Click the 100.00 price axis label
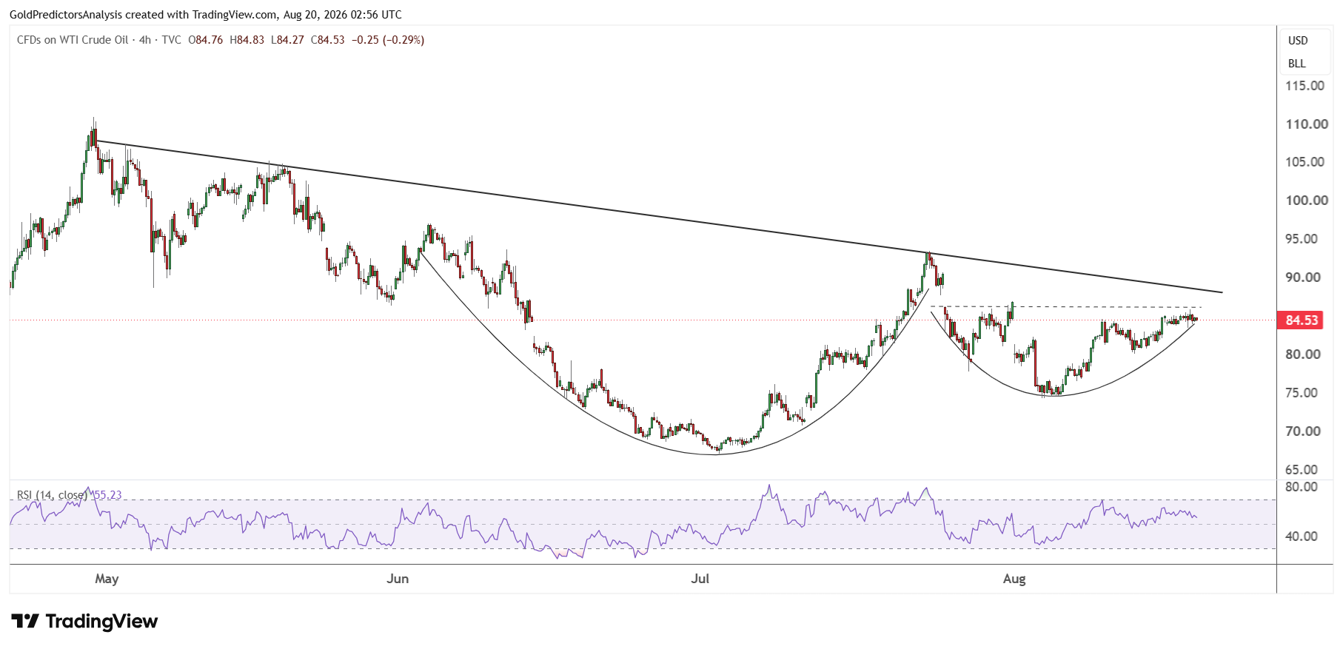Screen dimensions: 1343x649 pyautogui.click(x=1307, y=201)
